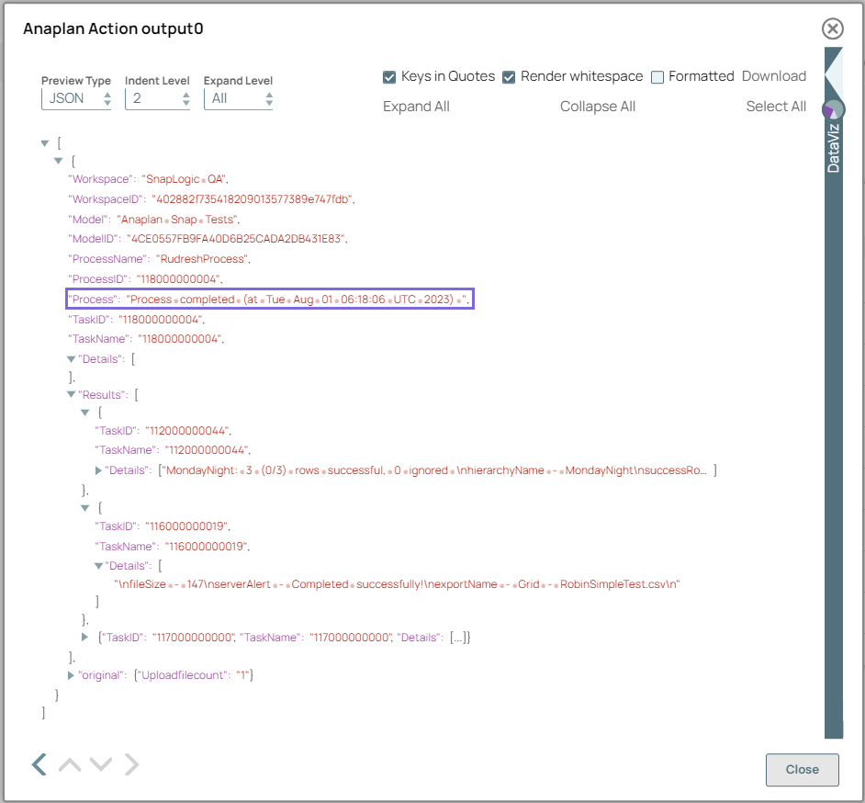This screenshot has width=865, height=803.
Task: Click the up navigation arrow
Action: pyautogui.click(x=69, y=764)
